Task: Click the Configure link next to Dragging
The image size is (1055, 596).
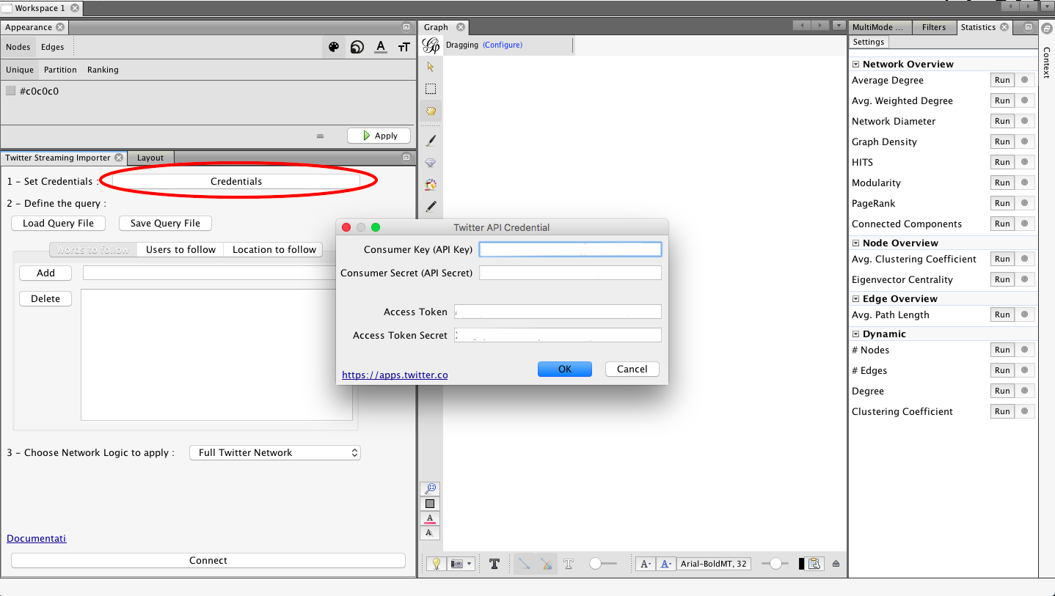Action: (503, 45)
